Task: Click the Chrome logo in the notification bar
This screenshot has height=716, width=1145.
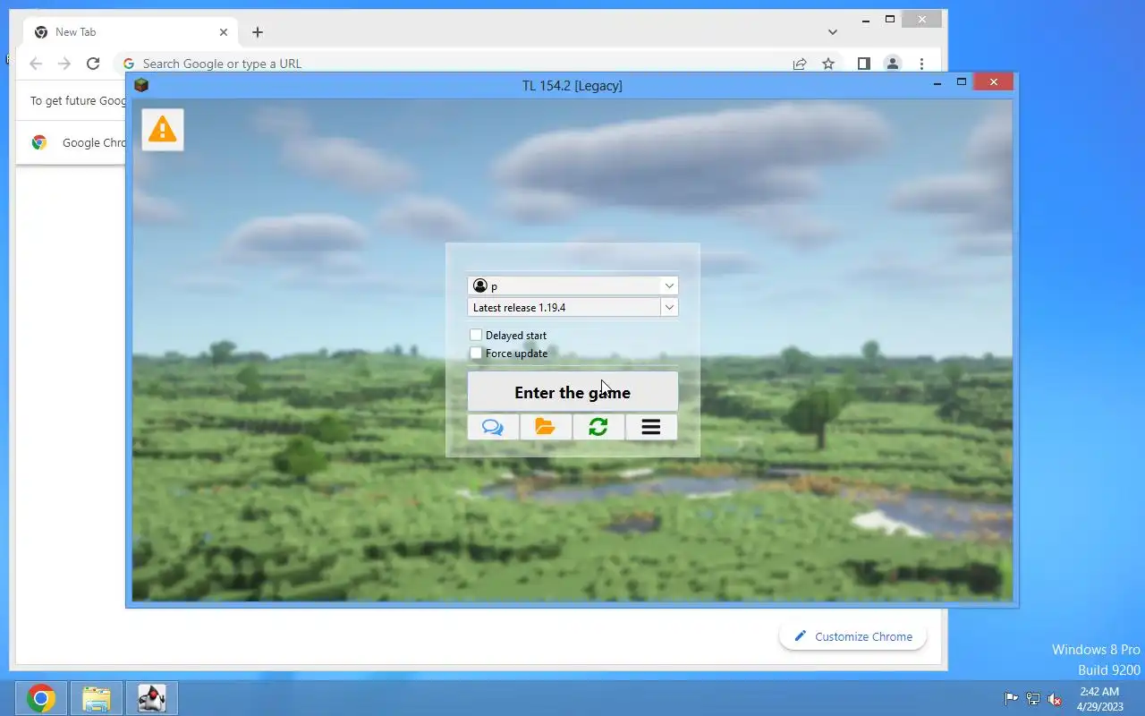Action: point(39,142)
